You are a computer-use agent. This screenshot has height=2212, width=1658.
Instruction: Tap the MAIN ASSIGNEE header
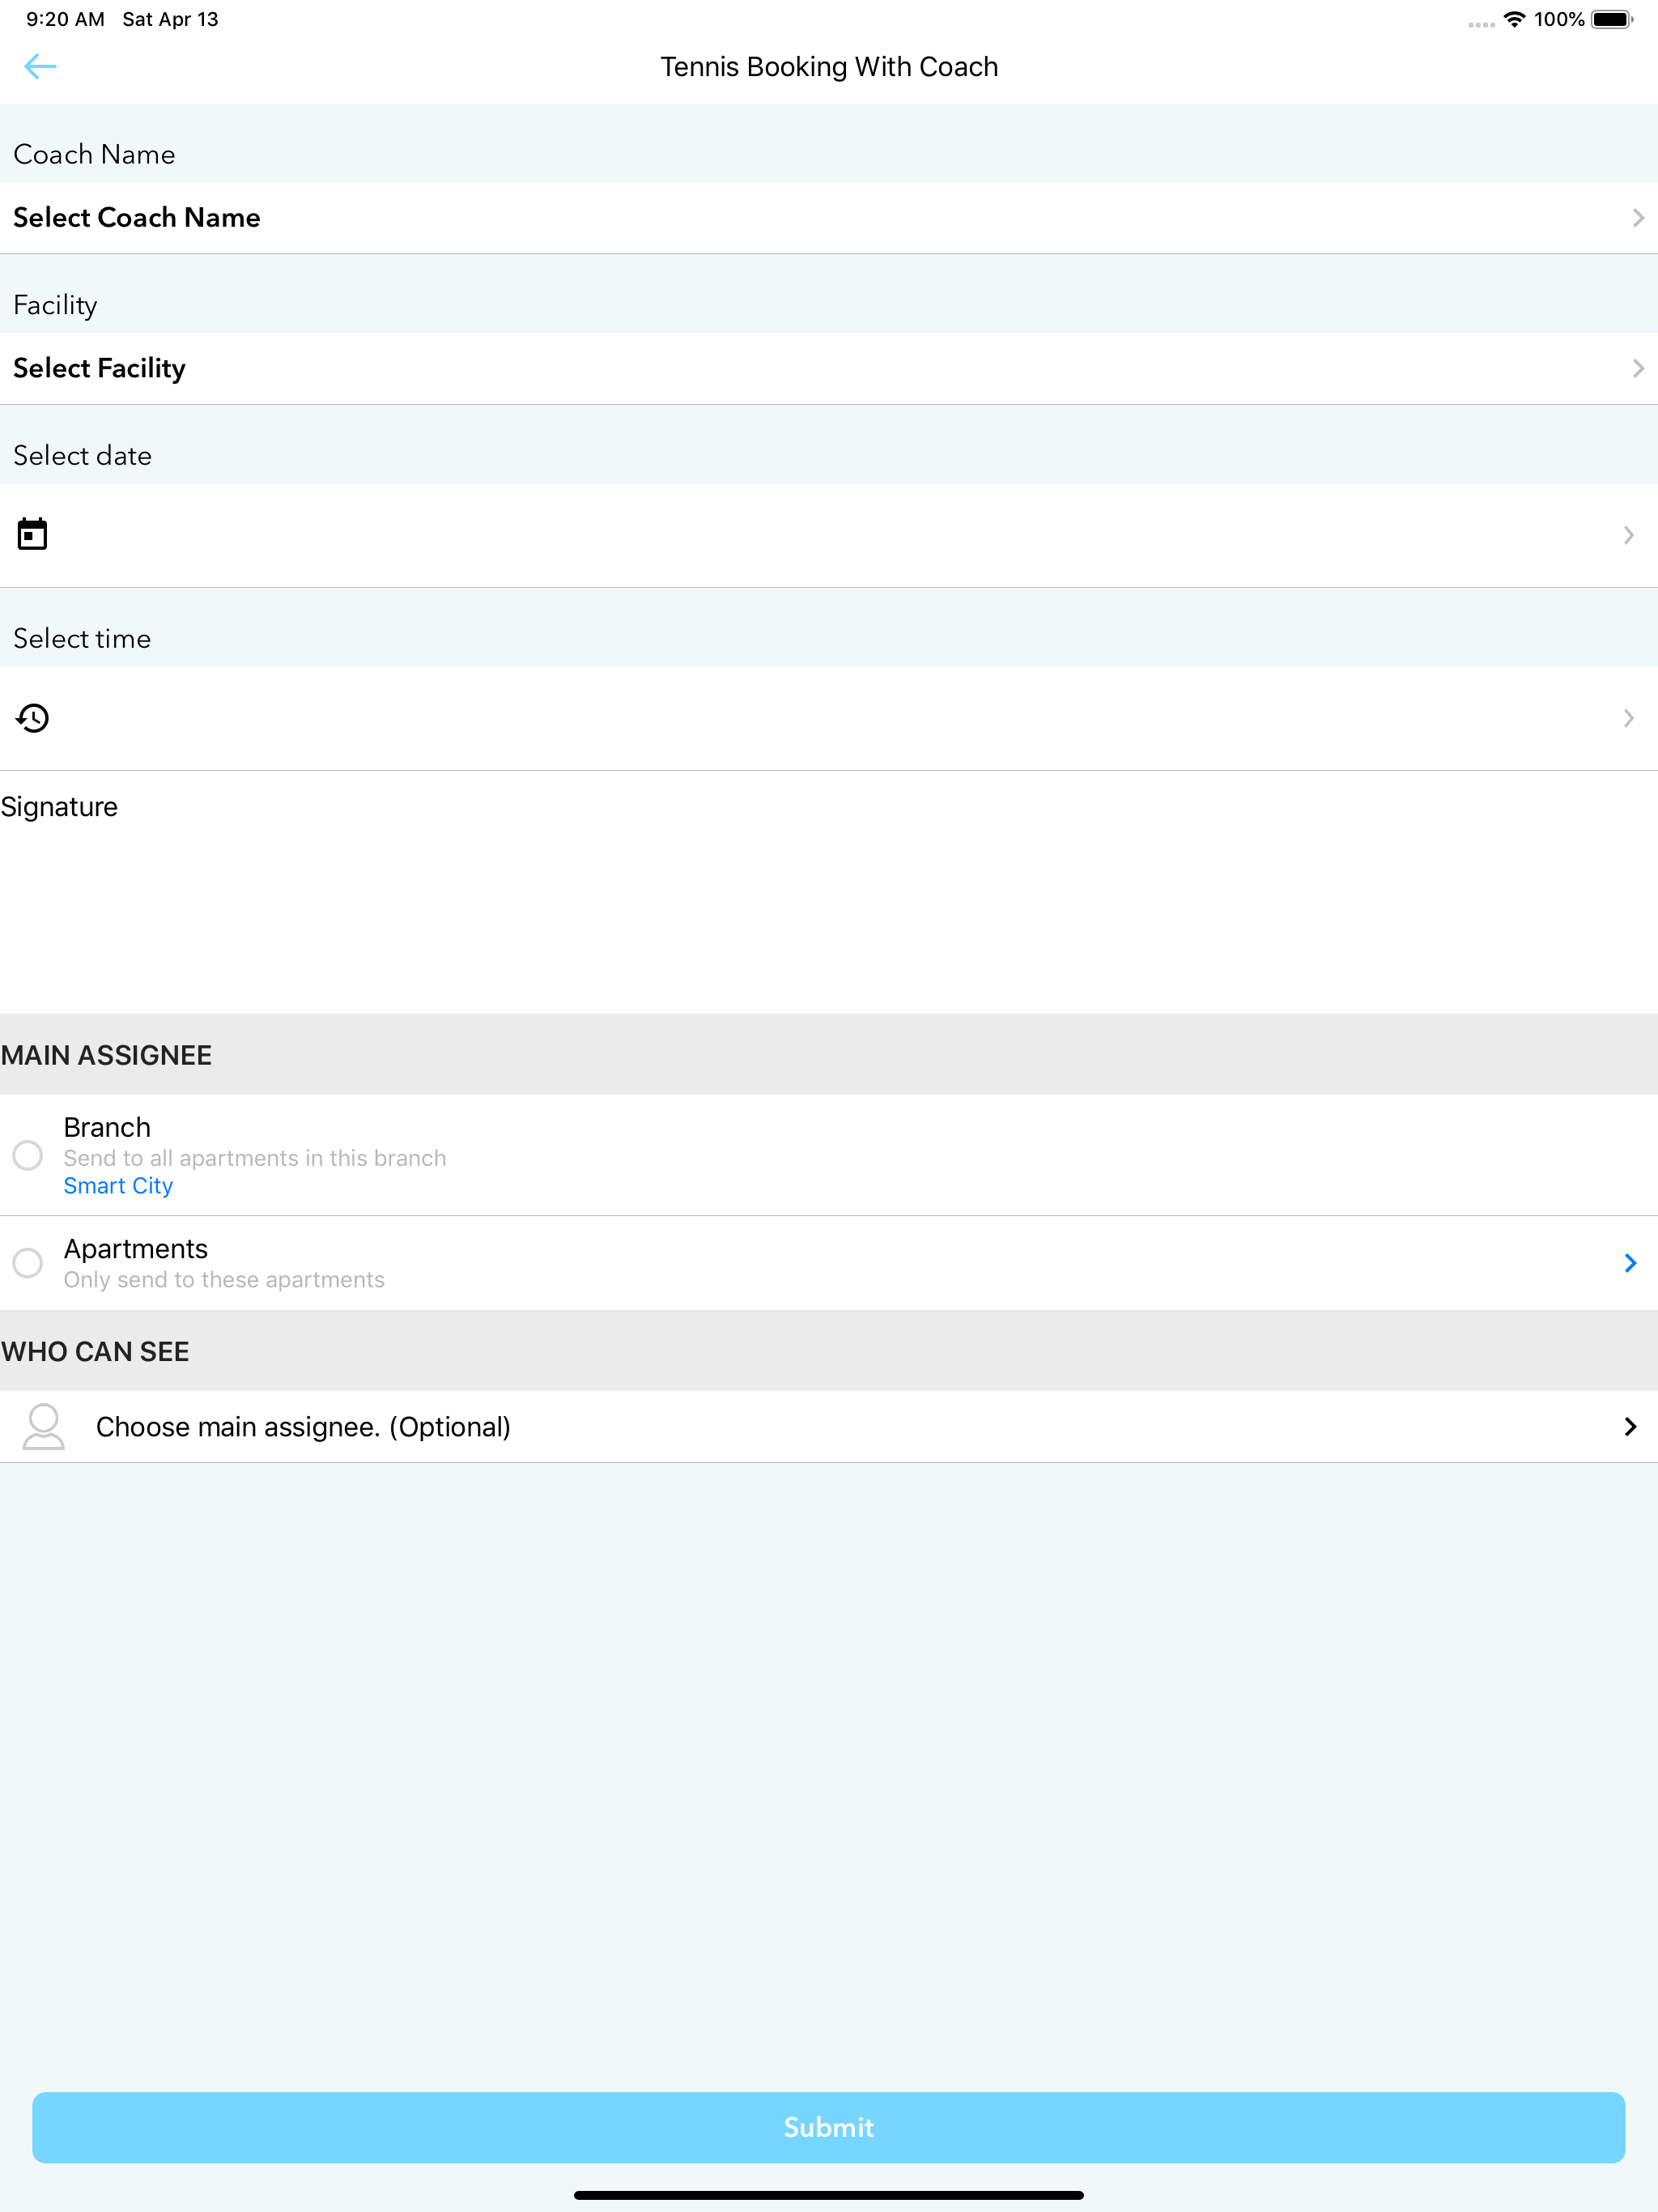106,1055
